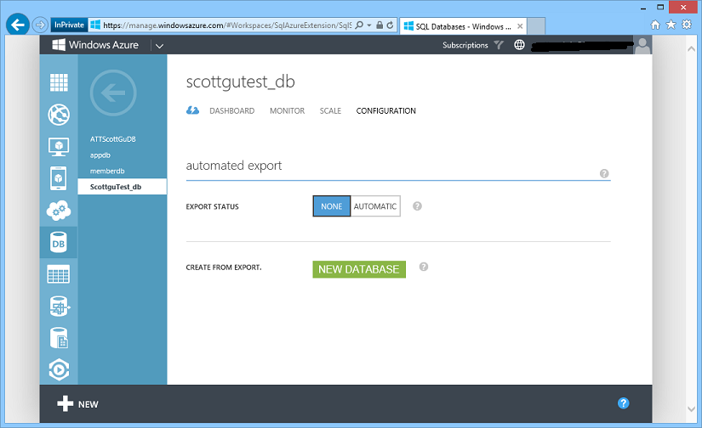Click the InPrivate indicator badge
Image resolution: width=702 pixels, height=428 pixels.
click(69, 25)
